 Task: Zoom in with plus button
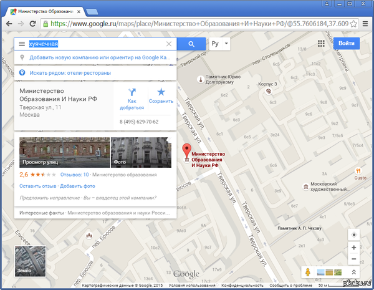354,248
